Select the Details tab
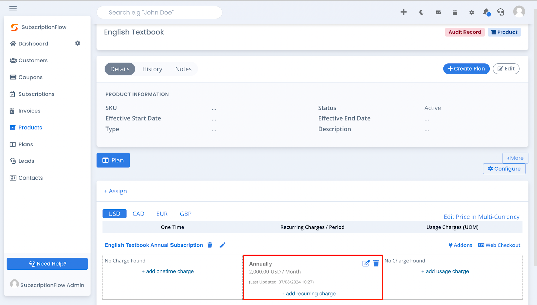Image resolution: width=537 pixels, height=305 pixels. tap(120, 69)
